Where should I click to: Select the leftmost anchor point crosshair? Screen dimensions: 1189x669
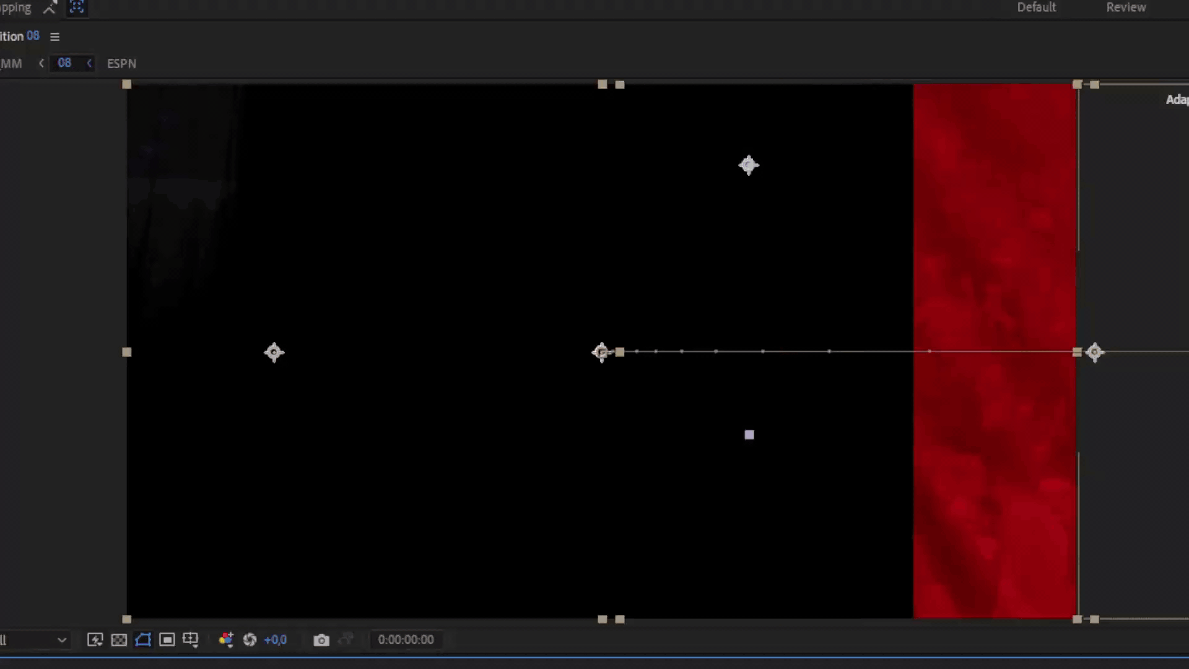(x=274, y=352)
